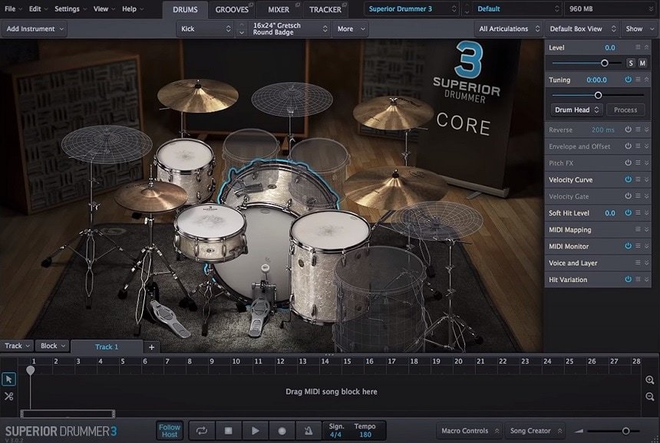Viewport: 660px width, 443px height.
Task: Open the Kick instrument selector dropdown
Action: click(205, 29)
